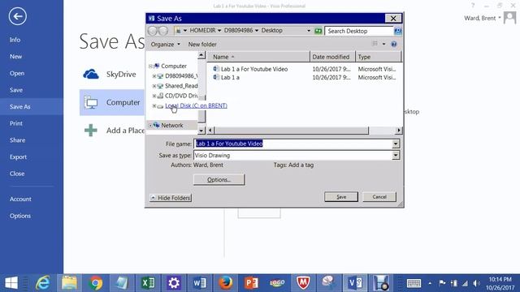Viewport: 520px width, 292px height.
Task: Open the New backstage tab
Action: click(15, 57)
